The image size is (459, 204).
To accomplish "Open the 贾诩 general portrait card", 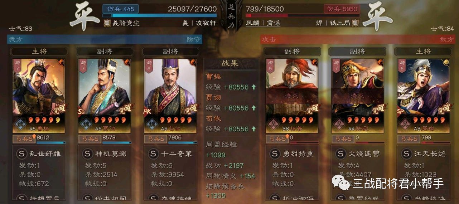I will tap(105, 96).
